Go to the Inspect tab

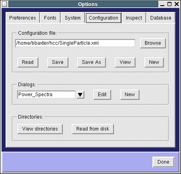(134, 18)
